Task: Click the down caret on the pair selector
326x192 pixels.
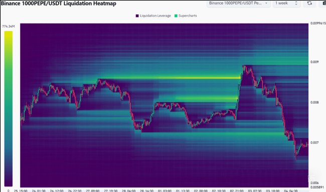Action: 266,3
